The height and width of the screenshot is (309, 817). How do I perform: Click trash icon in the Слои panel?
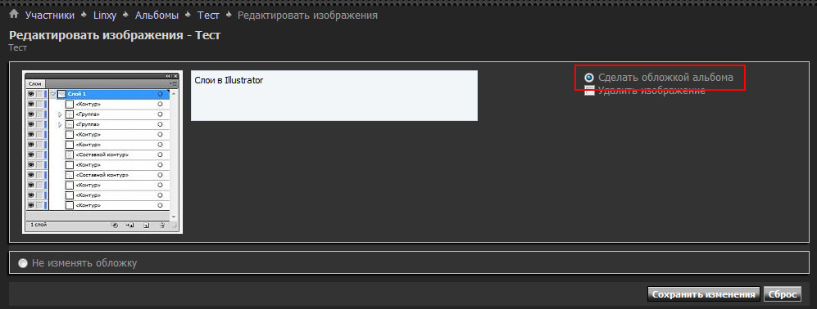point(162,226)
